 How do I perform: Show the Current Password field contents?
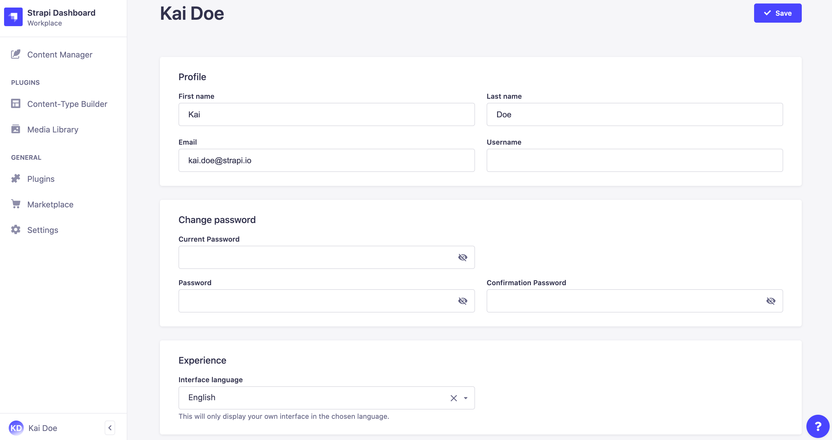(463, 257)
